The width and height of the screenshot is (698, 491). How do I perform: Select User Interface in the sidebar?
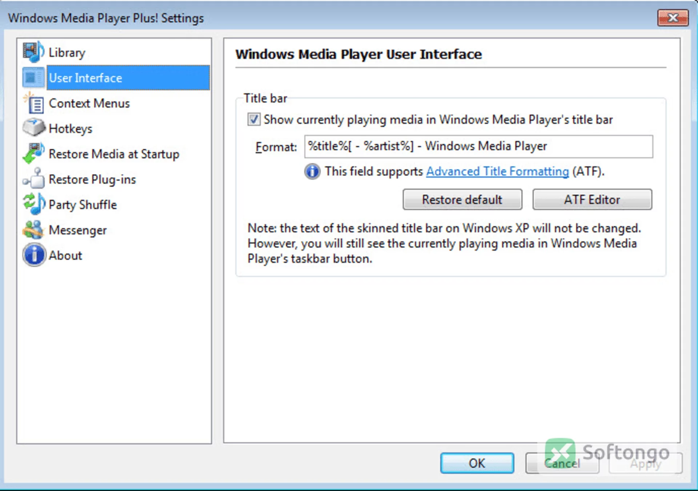pos(128,78)
